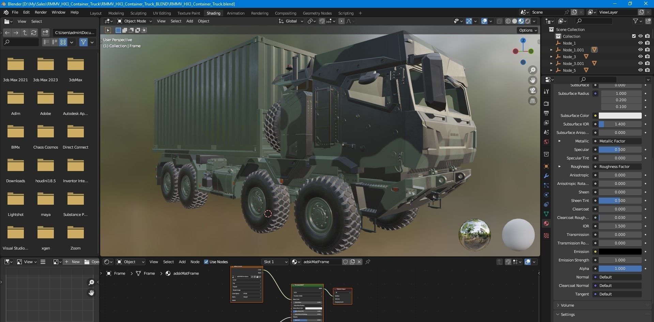Disable Node_1.001 in renders
The image size is (654, 322).
click(x=647, y=50)
